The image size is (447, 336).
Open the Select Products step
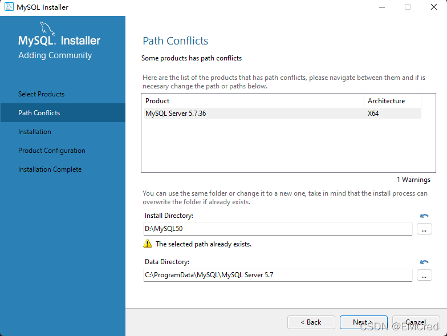coord(41,94)
